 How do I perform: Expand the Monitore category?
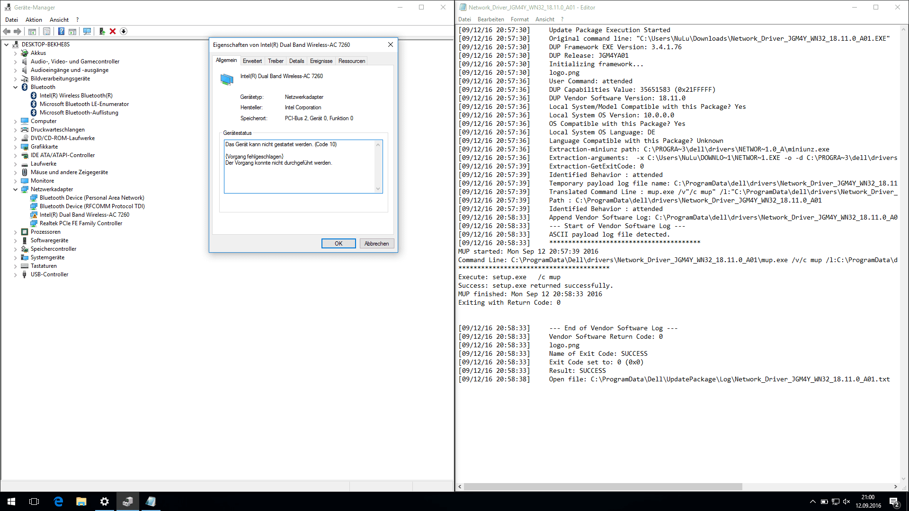pyautogui.click(x=15, y=181)
